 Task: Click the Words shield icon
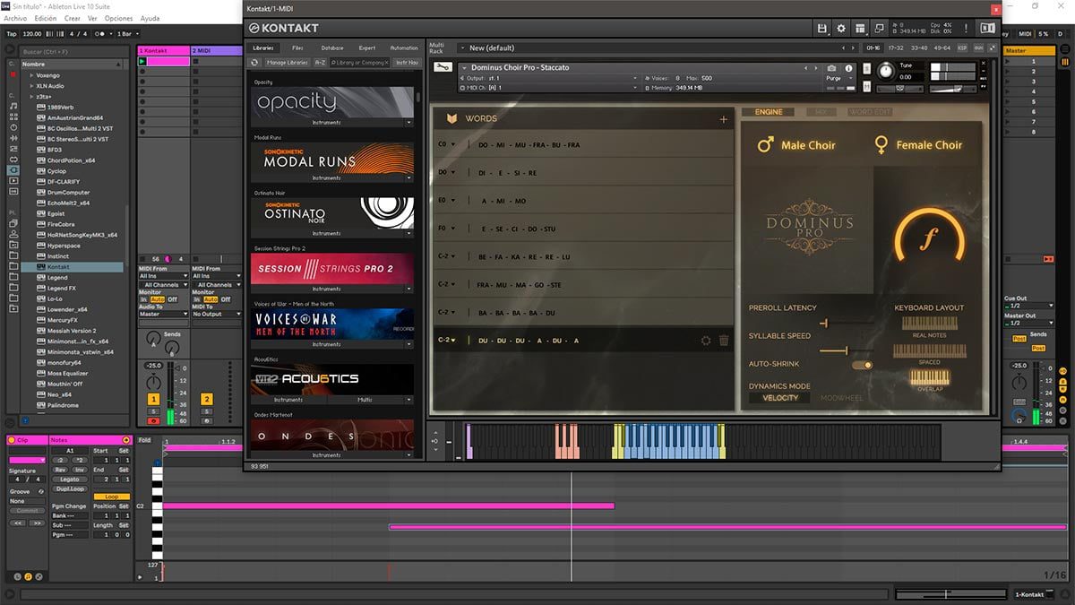(x=452, y=118)
